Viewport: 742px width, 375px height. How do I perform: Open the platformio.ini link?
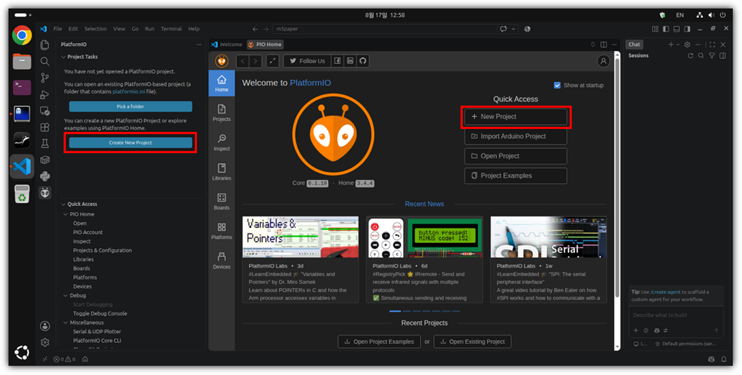point(129,92)
